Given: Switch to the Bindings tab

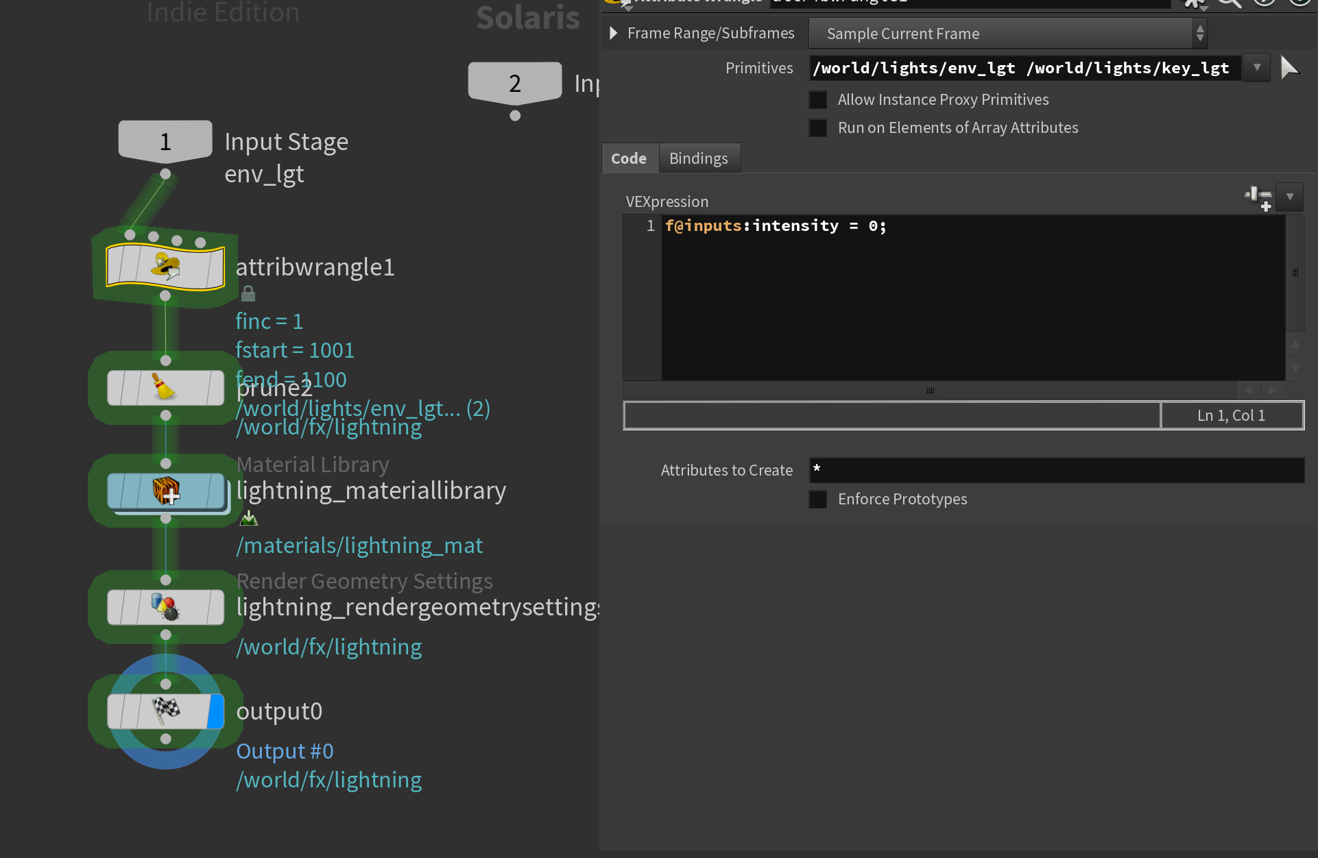Looking at the screenshot, I should click(x=698, y=158).
